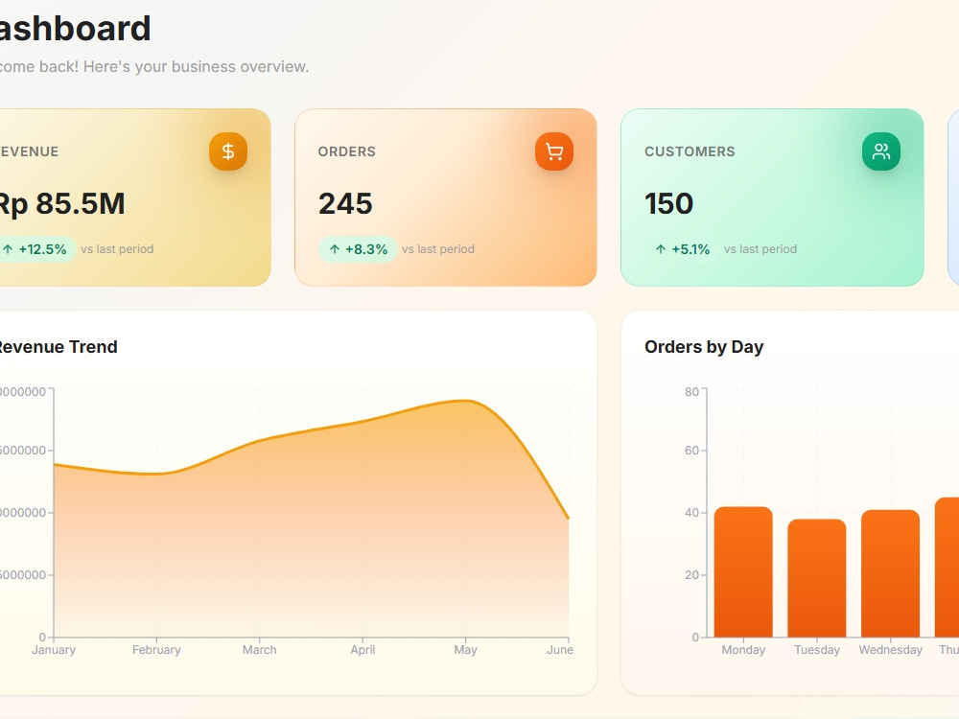Click the Tuesday bar in Orders chart

coord(817,578)
